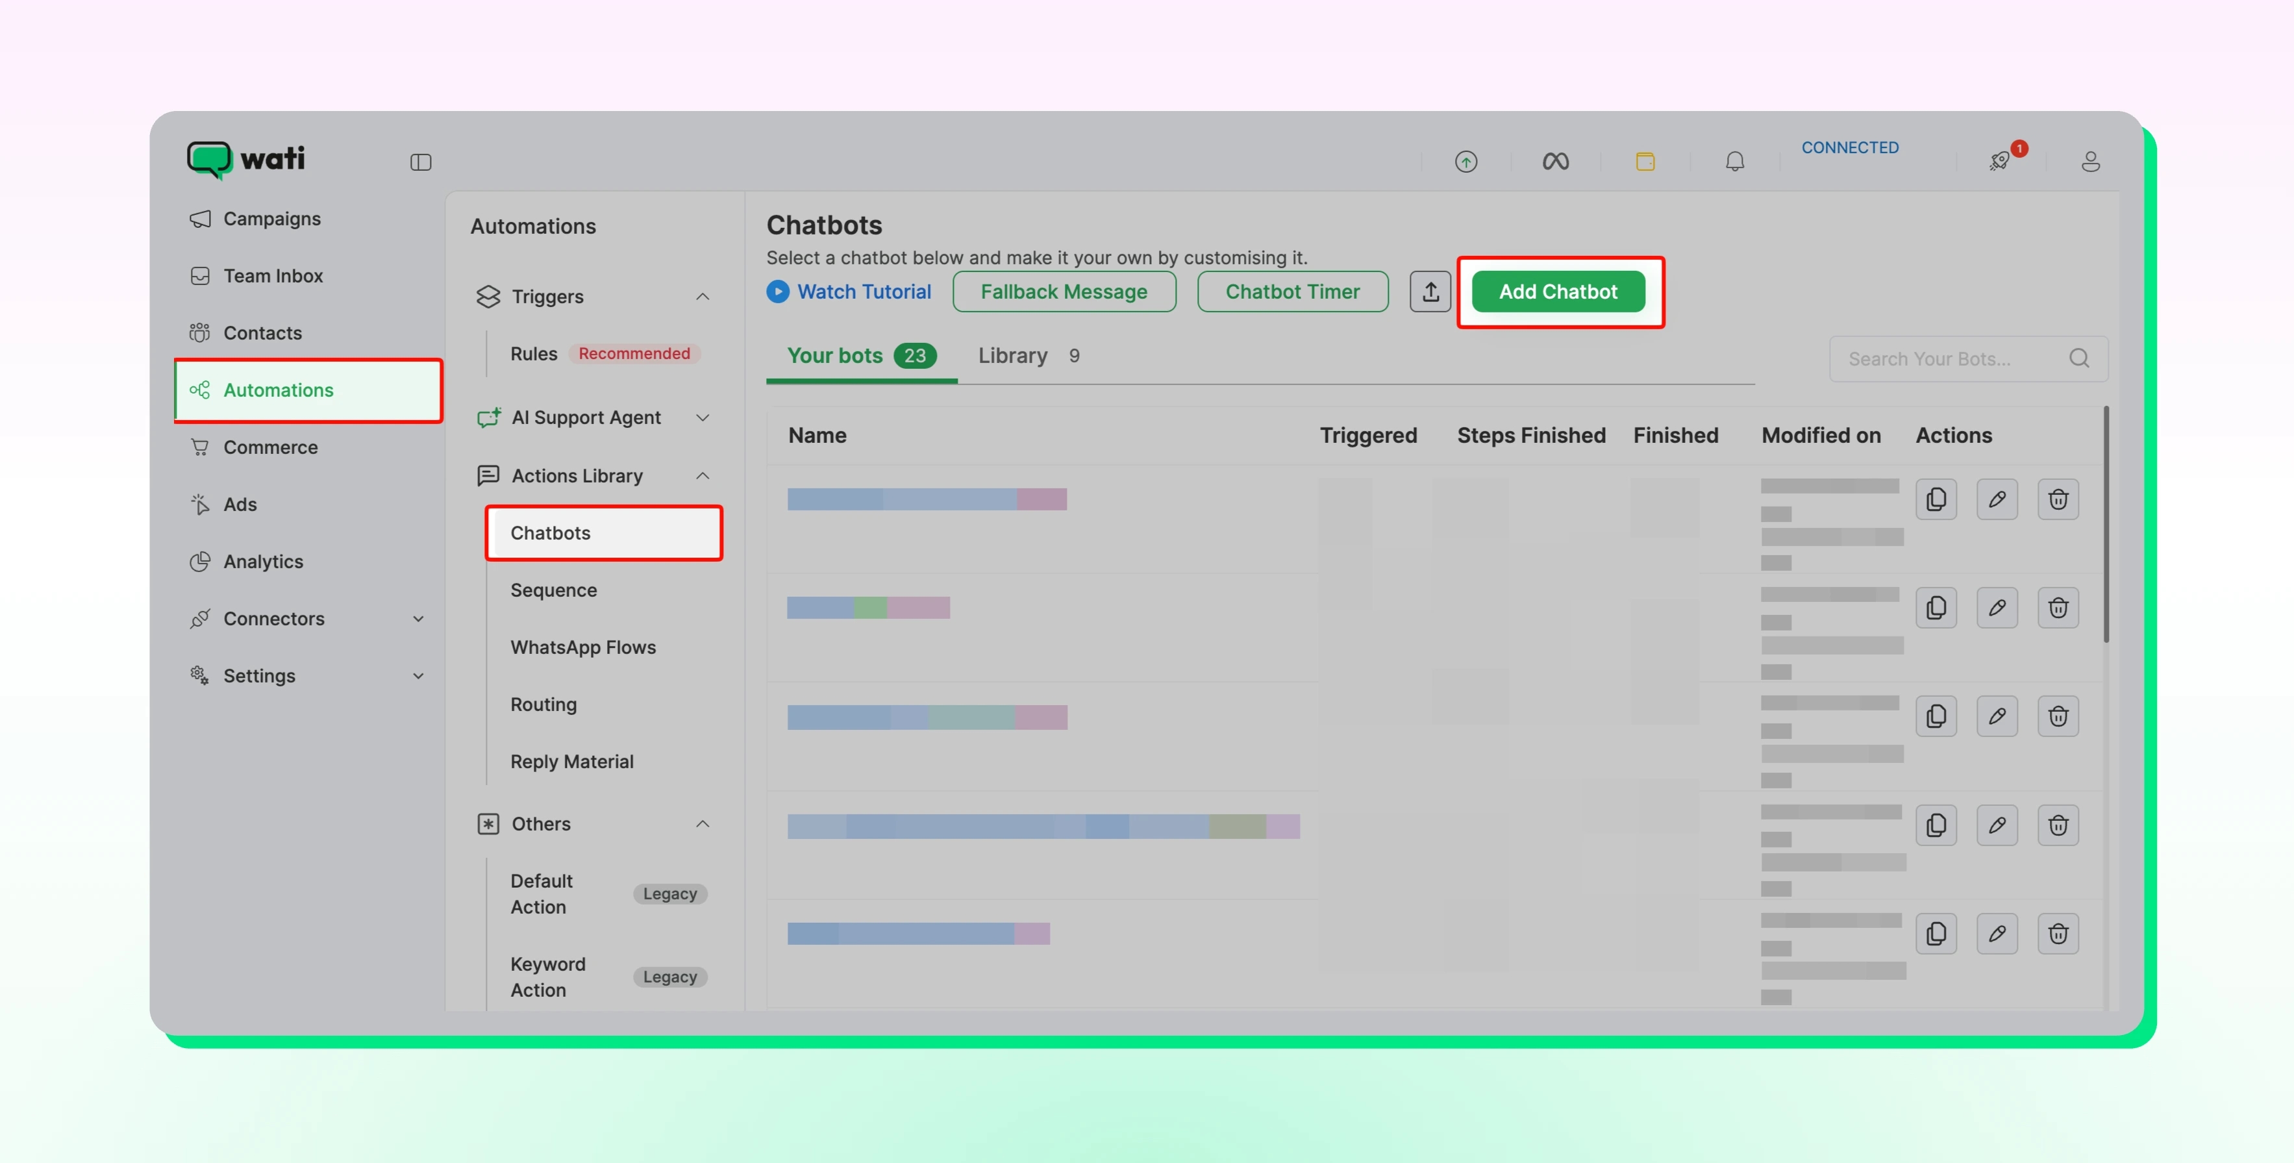Copy the second chatbot row
This screenshot has width=2294, height=1163.
1936,608
